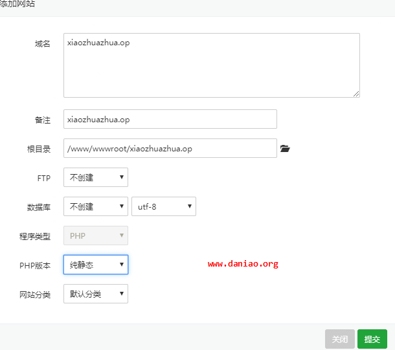Click the 程序类型 field label

pos(35,237)
